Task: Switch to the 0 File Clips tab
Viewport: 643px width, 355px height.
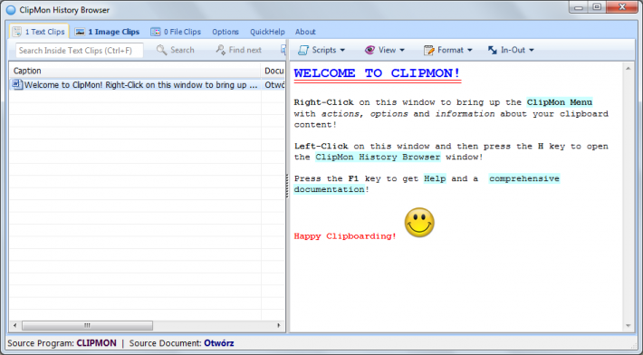Action: pyautogui.click(x=176, y=32)
